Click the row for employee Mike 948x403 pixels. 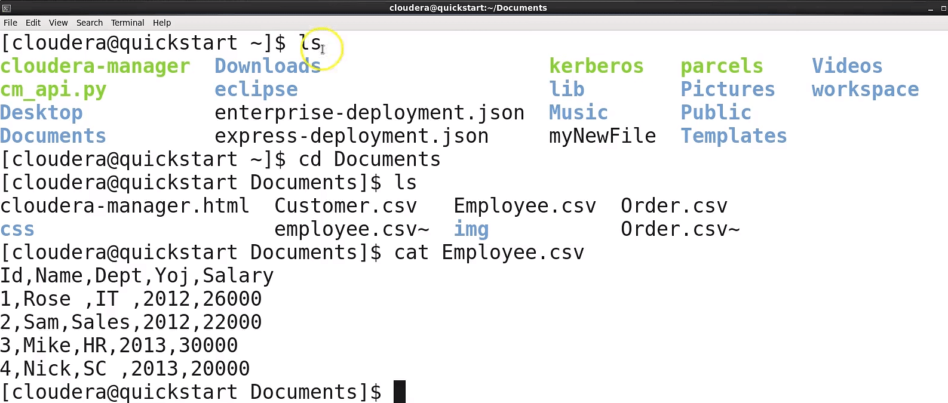[x=119, y=346]
